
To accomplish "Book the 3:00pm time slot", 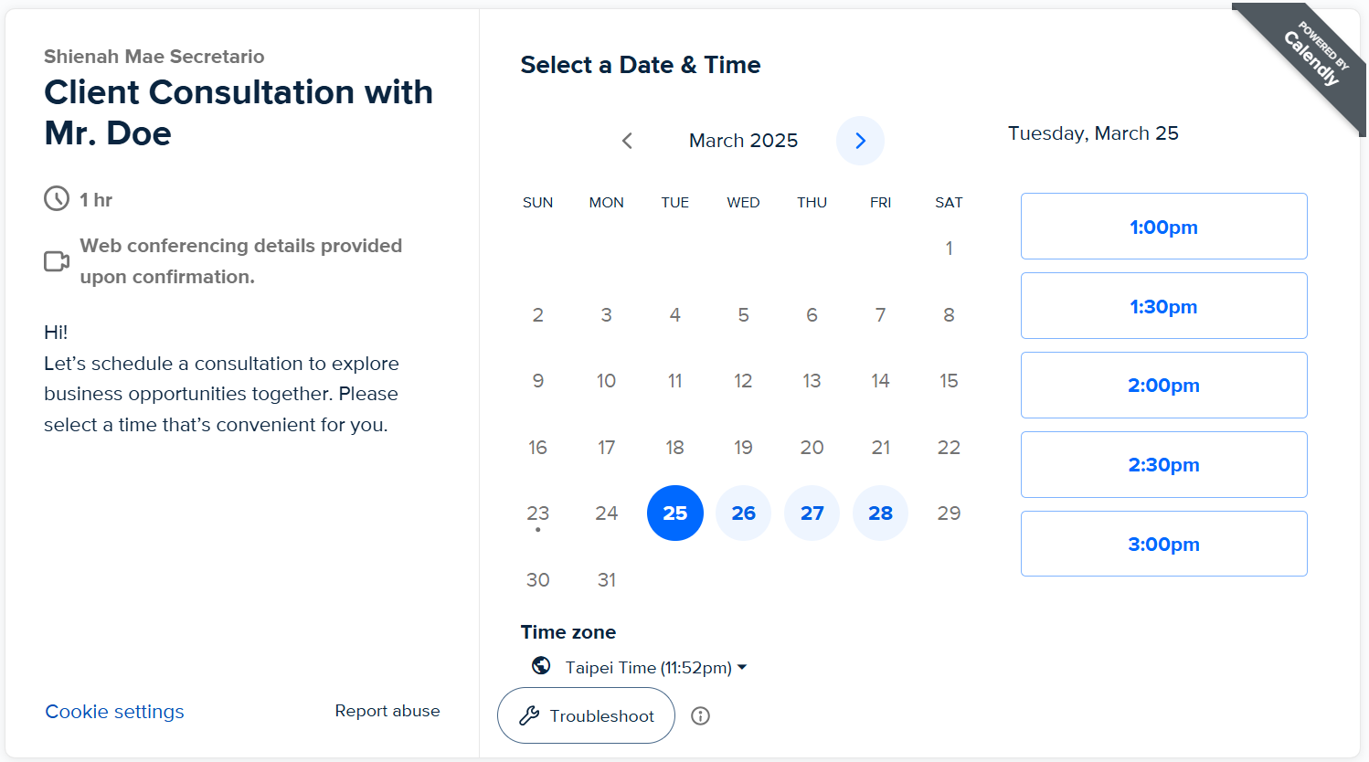I will point(1163,545).
